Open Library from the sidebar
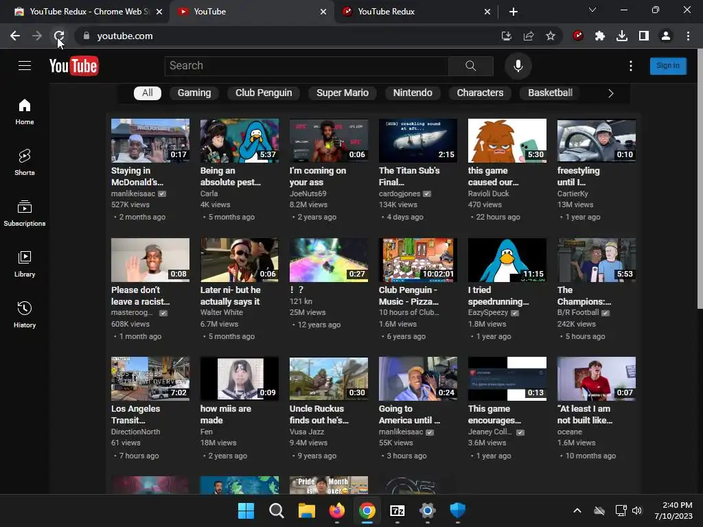 tap(25, 264)
